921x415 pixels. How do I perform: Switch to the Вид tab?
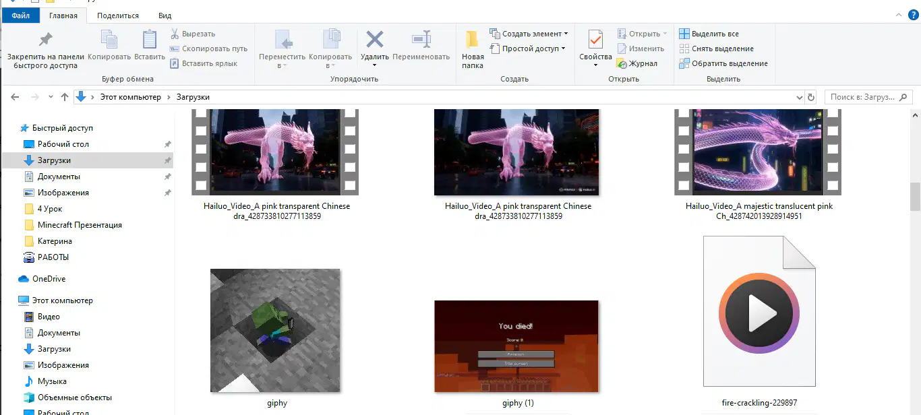tap(165, 15)
